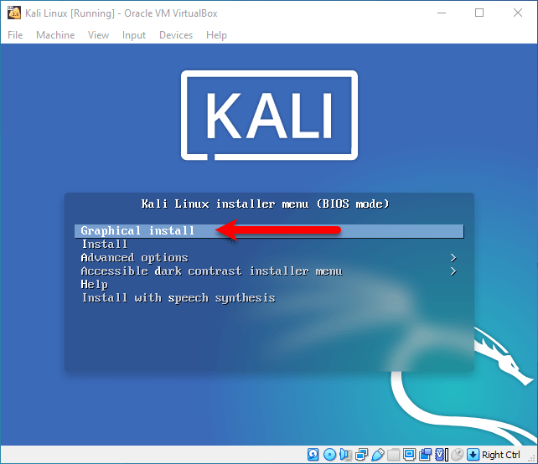Screen dimensions: 538x464
Task: Open the Input menu
Action: click(x=134, y=35)
